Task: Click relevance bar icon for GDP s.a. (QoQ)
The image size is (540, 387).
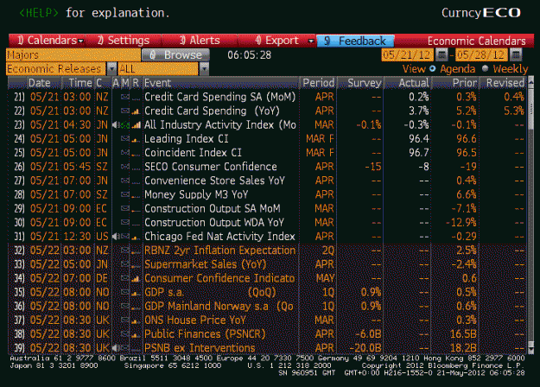Action: pyautogui.click(x=136, y=293)
